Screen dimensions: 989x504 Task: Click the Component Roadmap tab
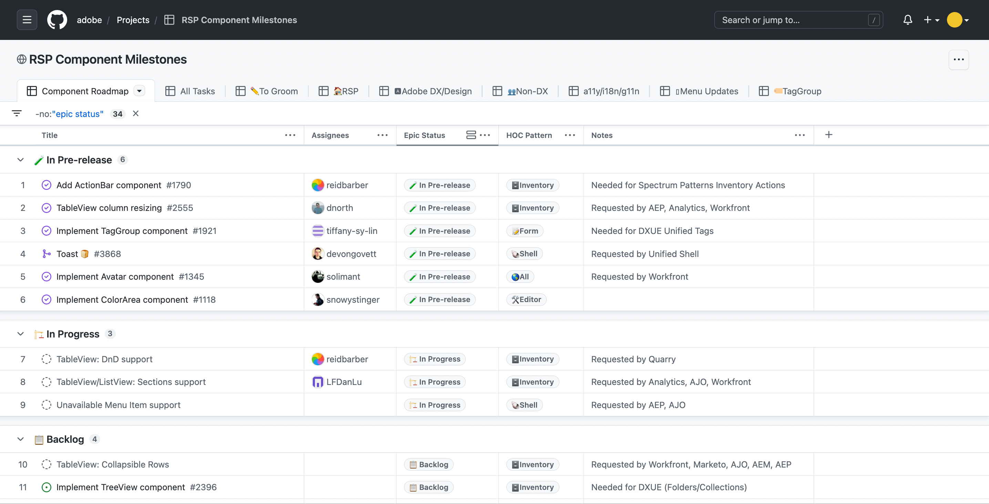(x=86, y=91)
